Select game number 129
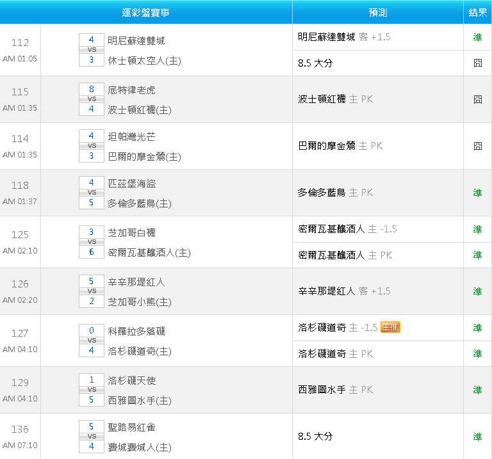The width and height of the screenshot is (492, 459). (x=20, y=382)
